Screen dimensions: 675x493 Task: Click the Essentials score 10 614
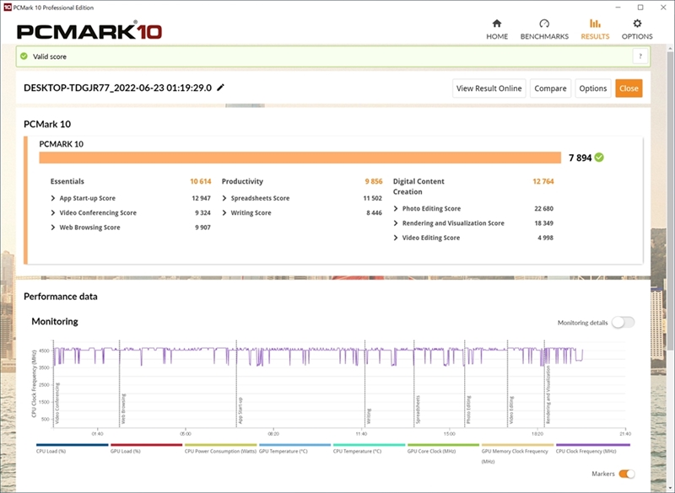tap(200, 181)
